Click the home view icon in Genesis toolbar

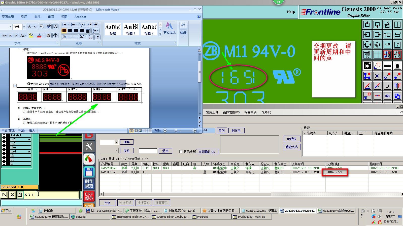coord(387,25)
